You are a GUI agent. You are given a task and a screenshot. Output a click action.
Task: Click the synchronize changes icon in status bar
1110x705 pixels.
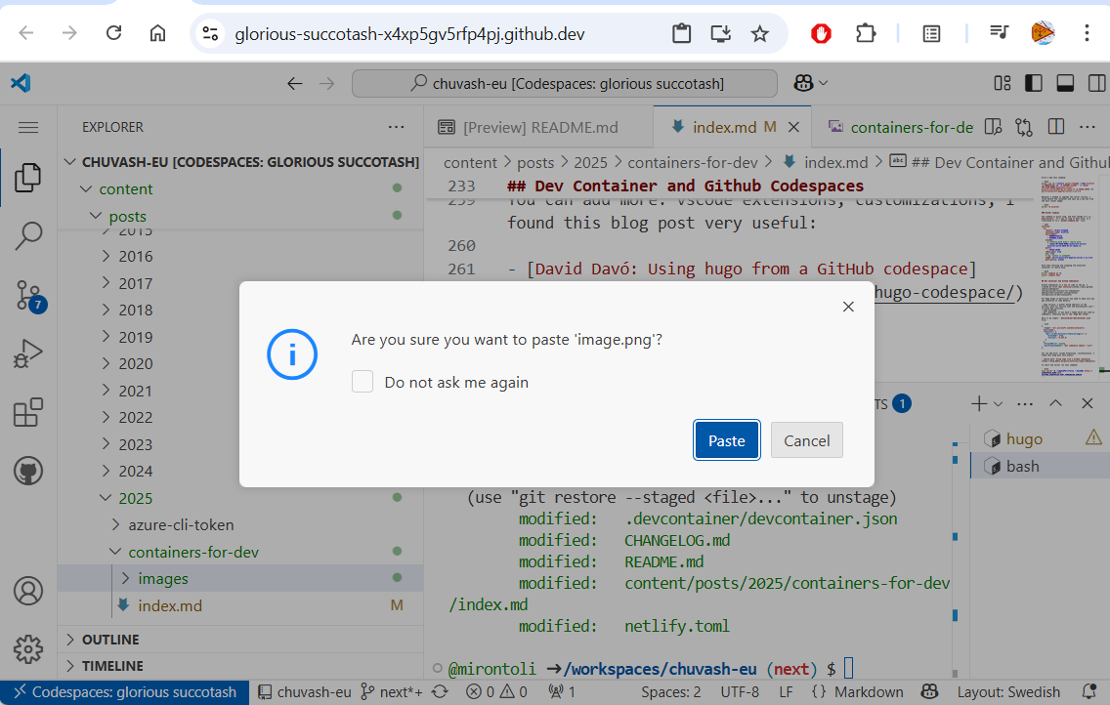[x=440, y=692]
